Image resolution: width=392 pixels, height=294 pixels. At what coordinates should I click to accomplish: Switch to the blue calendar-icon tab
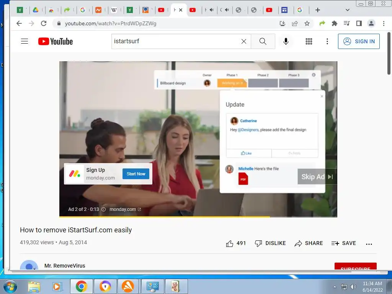pyautogui.click(x=284, y=10)
